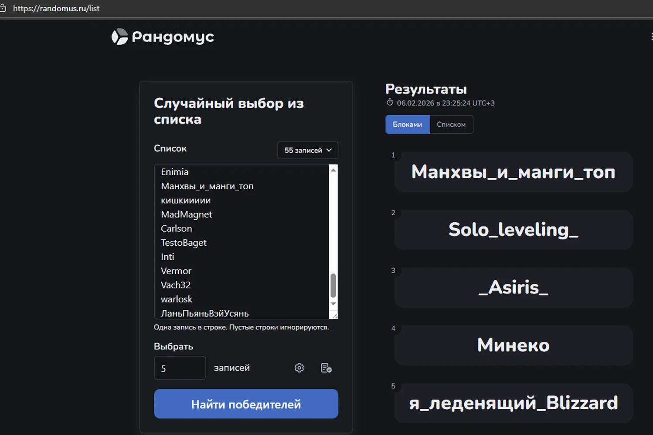Screen dimensions: 653x435
Task: Click the Vermor entry in list
Action: (x=176, y=271)
